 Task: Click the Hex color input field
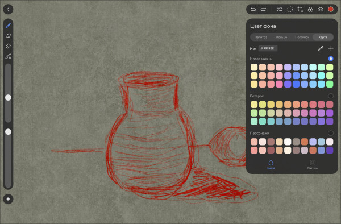click(x=268, y=48)
